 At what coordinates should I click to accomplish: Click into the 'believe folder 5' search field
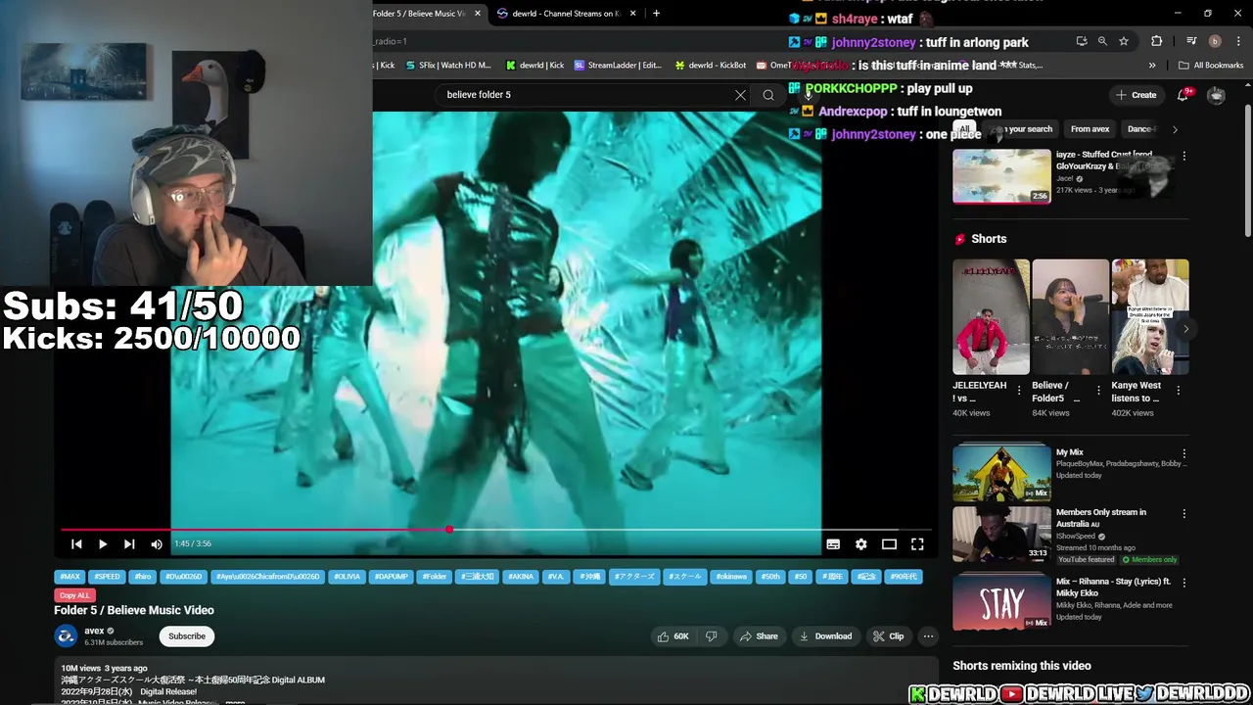587,95
